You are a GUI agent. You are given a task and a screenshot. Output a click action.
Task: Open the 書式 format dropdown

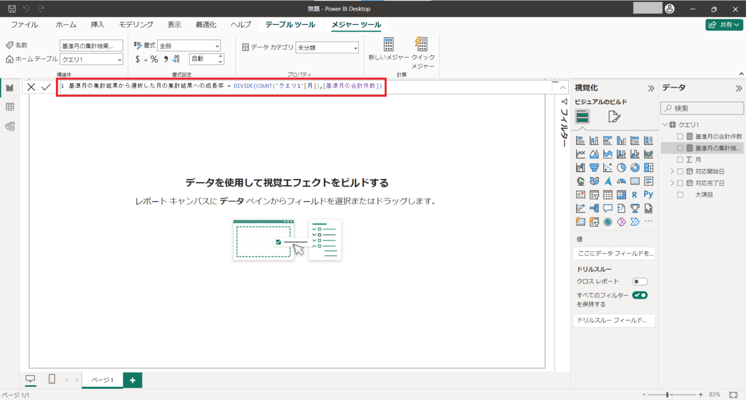coord(189,45)
